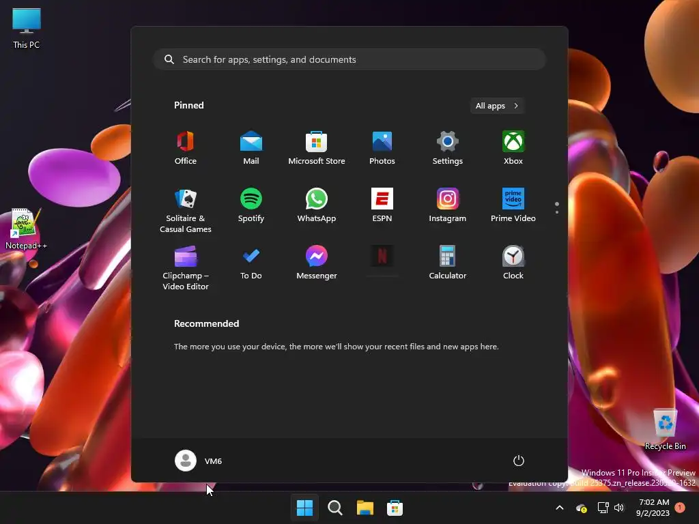Select the Notepad++ desktop shortcut
The width and height of the screenshot is (699, 524).
[x=27, y=229]
